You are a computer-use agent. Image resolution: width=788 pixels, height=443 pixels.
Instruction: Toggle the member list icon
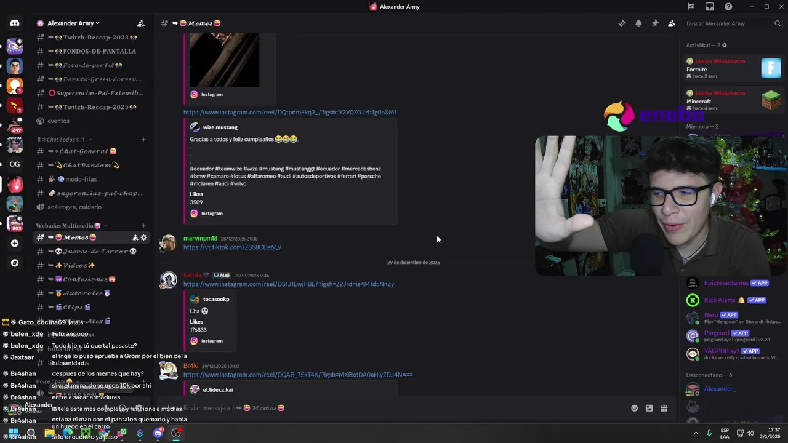click(672, 23)
